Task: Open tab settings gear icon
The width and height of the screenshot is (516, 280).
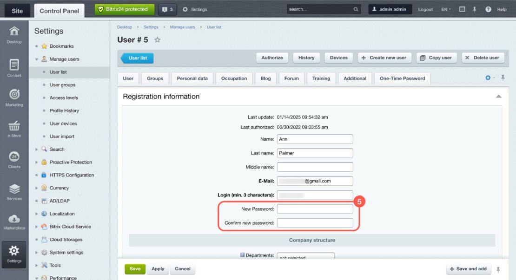Action: point(488,78)
